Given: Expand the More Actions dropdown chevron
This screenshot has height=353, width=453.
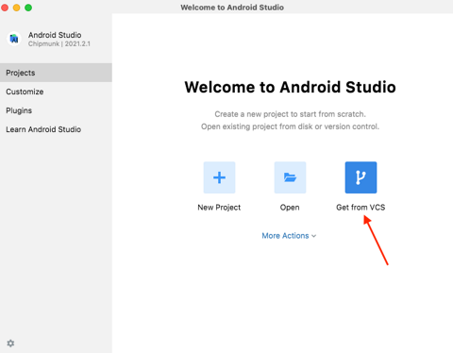Looking at the screenshot, I should point(313,236).
